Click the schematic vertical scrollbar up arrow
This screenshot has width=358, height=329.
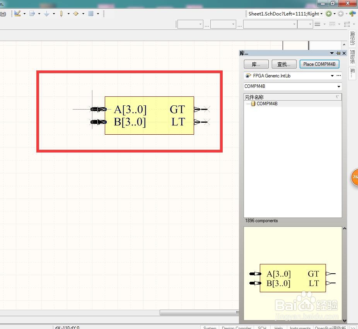344,45
